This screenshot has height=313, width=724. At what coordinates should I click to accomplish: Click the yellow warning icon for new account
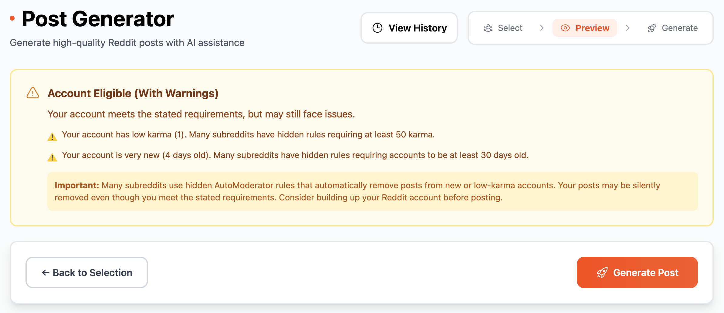click(52, 157)
